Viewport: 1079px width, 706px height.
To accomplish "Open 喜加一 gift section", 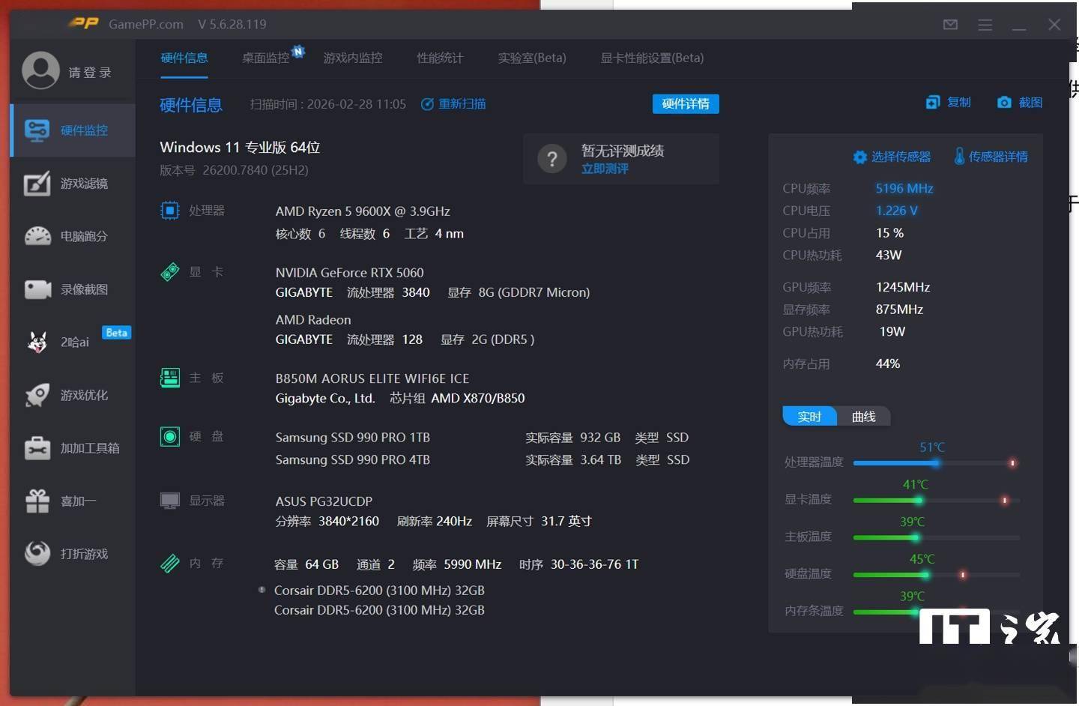I will (x=72, y=501).
